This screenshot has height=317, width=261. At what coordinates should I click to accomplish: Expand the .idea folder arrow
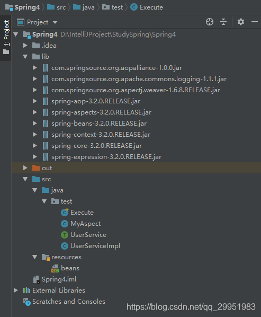point(25,46)
